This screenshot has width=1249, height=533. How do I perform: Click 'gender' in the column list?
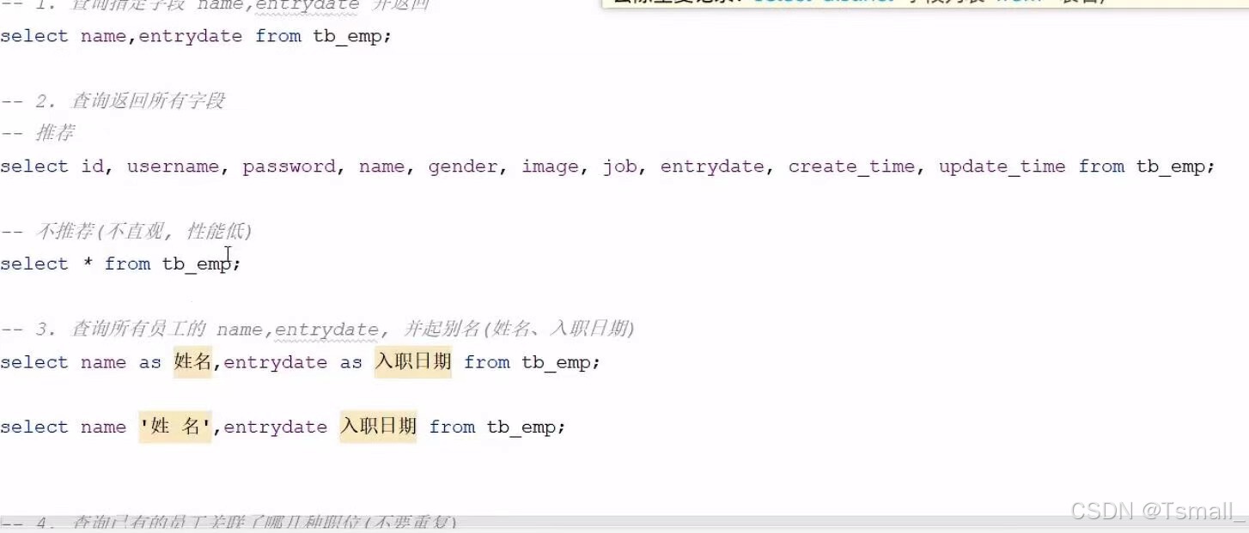[463, 167]
